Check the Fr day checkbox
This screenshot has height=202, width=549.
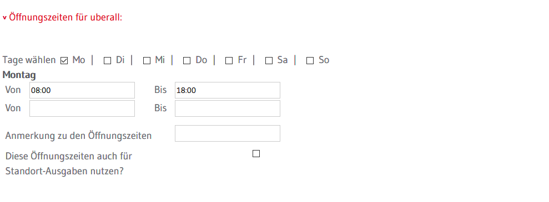click(229, 61)
